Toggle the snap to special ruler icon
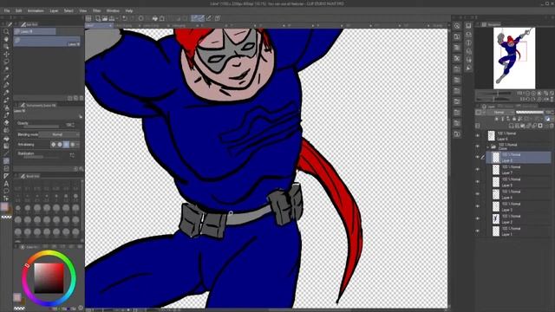555x312 pixels. pyautogui.click(x=201, y=18)
